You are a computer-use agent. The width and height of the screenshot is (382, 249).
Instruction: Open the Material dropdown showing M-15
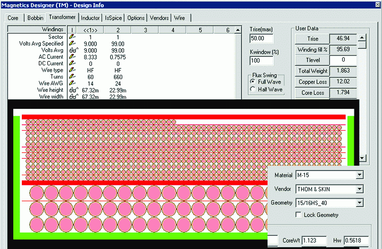[360, 175]
